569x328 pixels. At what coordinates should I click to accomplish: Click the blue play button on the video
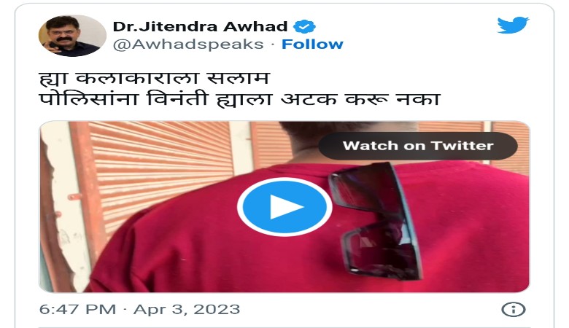pyautogui.click(x=284, y=207)
